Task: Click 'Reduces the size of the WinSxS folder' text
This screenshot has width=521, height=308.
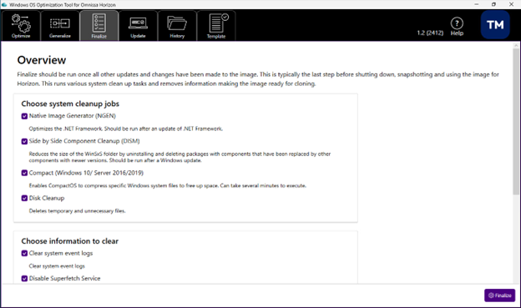Action: (x=180, y=157)
